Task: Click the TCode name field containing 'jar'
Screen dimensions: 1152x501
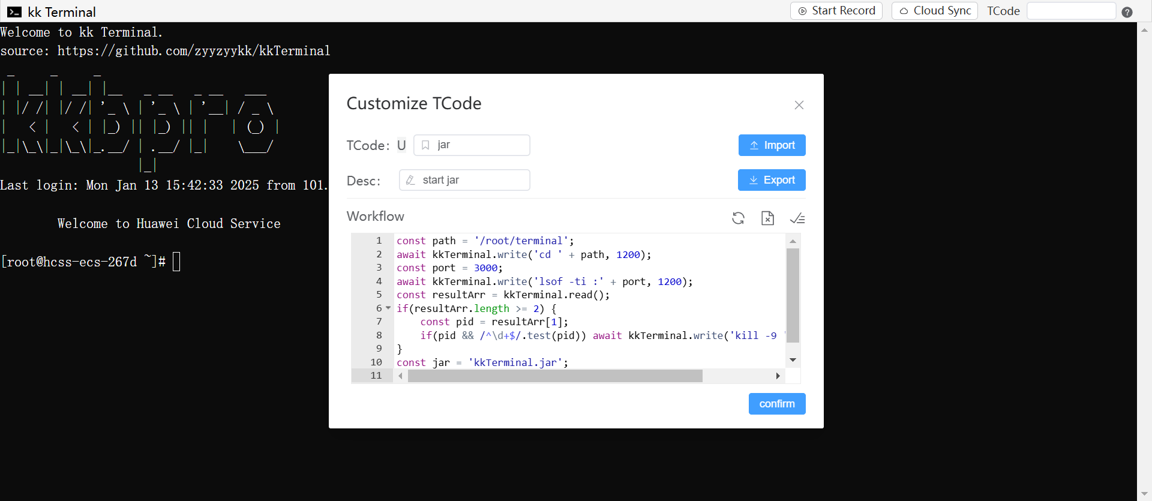Action: tap(472, 145)
